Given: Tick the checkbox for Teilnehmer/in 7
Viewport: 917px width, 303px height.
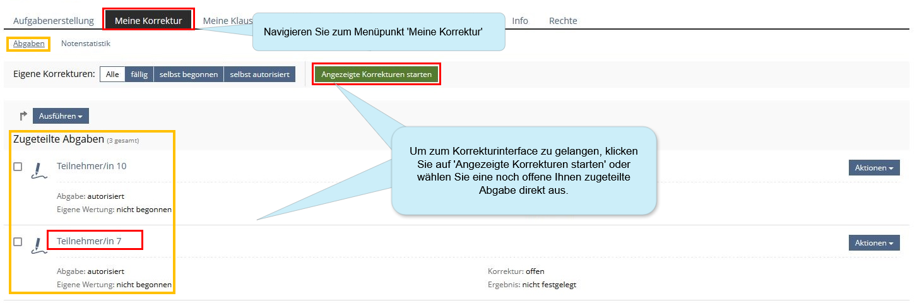Looking at the screenshot, I should pyautogui.click(x=18, y=242).
